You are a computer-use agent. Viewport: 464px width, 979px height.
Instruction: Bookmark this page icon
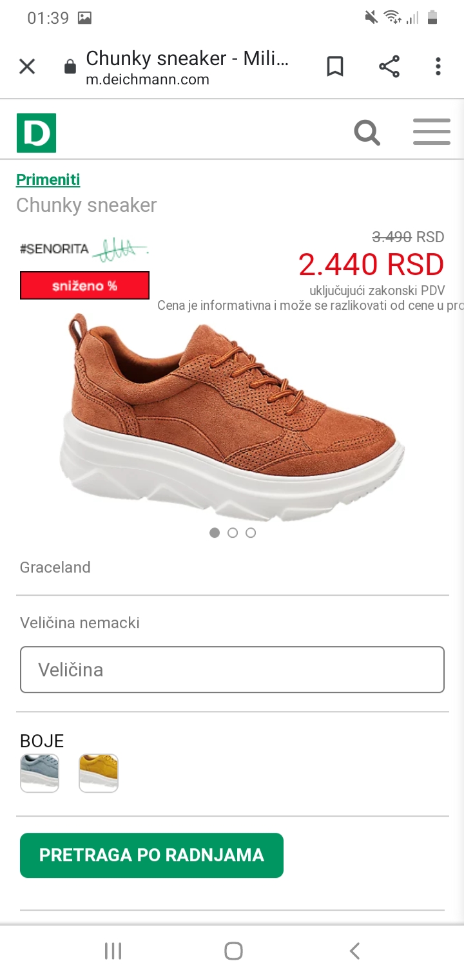pos(335,66)
